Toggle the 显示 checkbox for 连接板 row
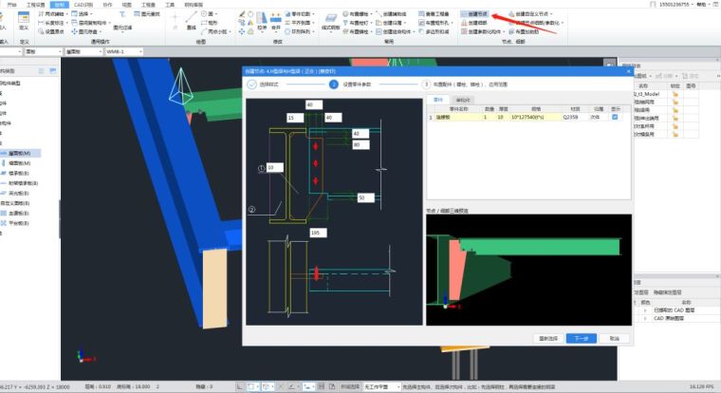 point(615,117)
